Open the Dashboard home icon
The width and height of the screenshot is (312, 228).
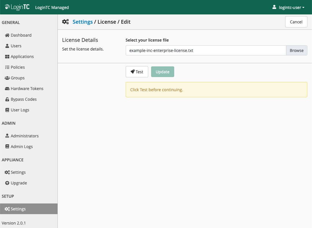7,35
